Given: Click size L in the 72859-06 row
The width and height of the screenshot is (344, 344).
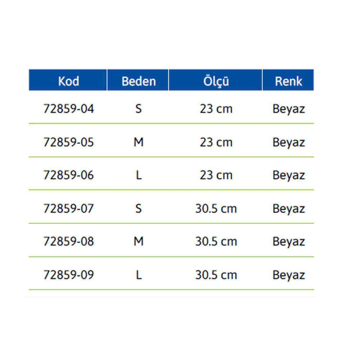Looking at the screenshot, I should coord(139,175).
